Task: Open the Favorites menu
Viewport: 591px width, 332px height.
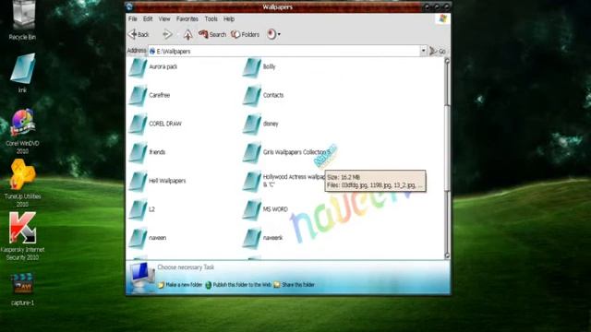Action: tap(187, 18)
